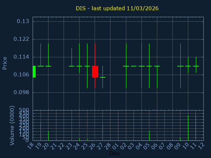Select the green candle body at day 18
Image resolution: width=211 pixels, height=158 pixels.
click(34, 72)
